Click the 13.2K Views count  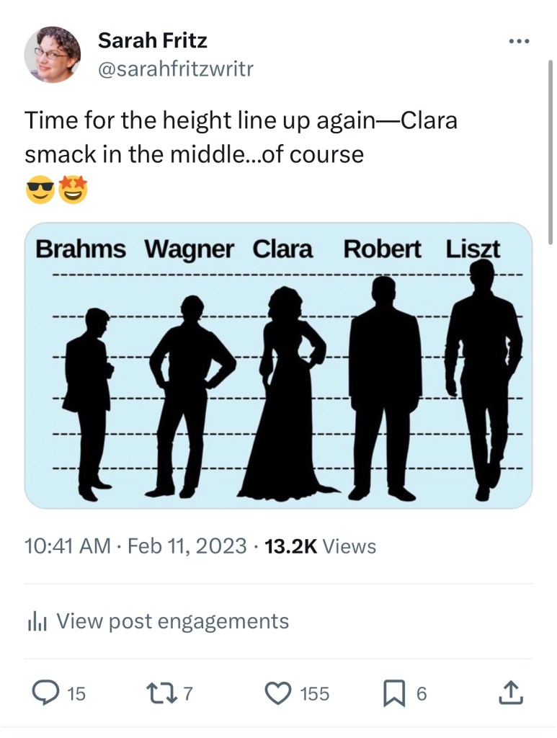click(321, 546)
